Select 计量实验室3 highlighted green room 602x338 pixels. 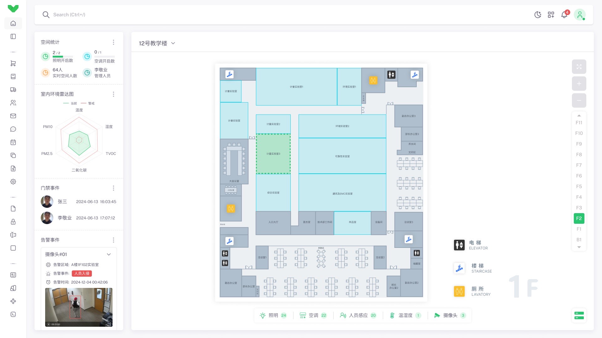[273, 154]
